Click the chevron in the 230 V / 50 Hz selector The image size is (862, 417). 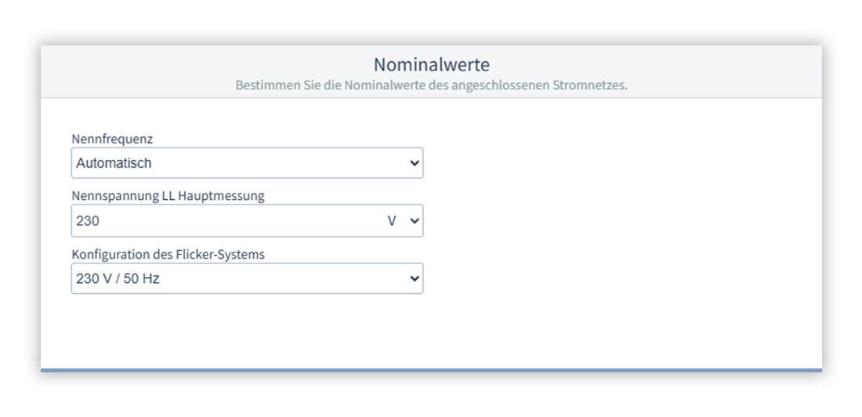[x=415, y=279]
